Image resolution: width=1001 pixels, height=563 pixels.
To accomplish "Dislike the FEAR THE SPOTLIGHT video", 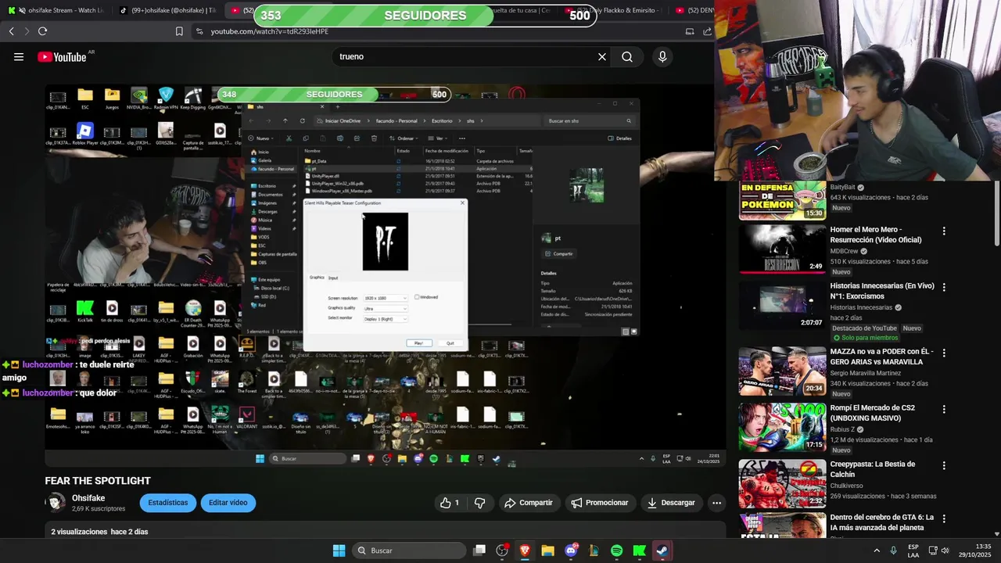I will (x=480, y=503).
